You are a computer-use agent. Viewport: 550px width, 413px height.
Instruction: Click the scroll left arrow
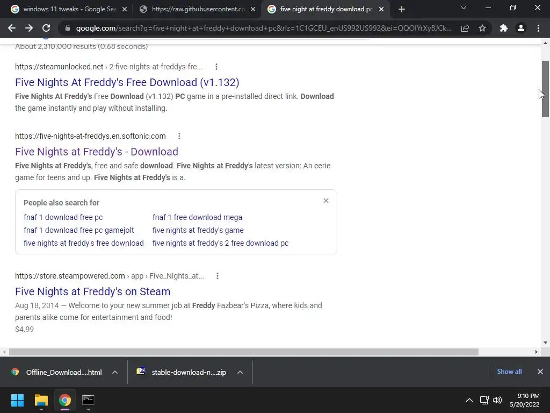4,352
